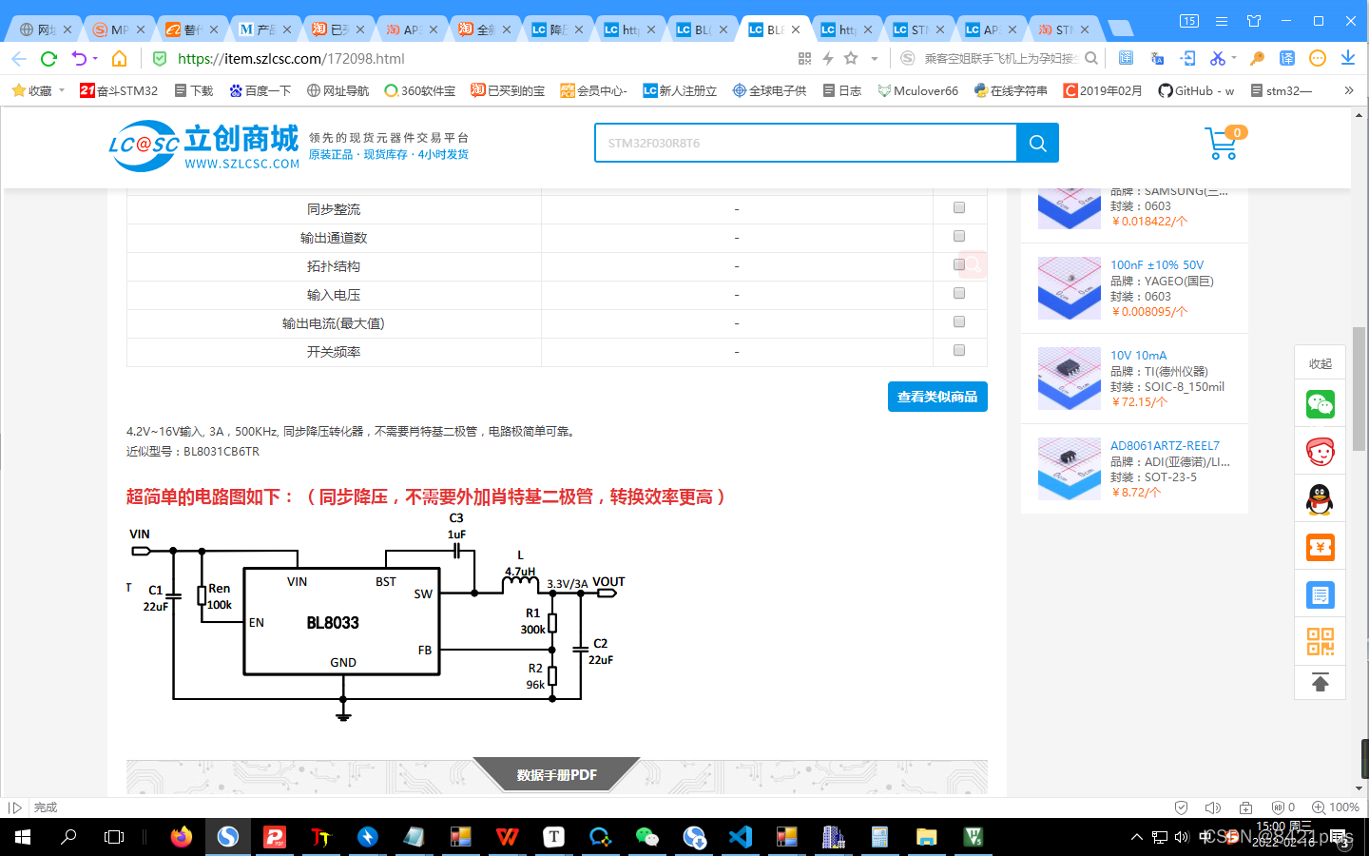Open the 数据手册PDF section
1369x856 pixels.
[556, 775]
